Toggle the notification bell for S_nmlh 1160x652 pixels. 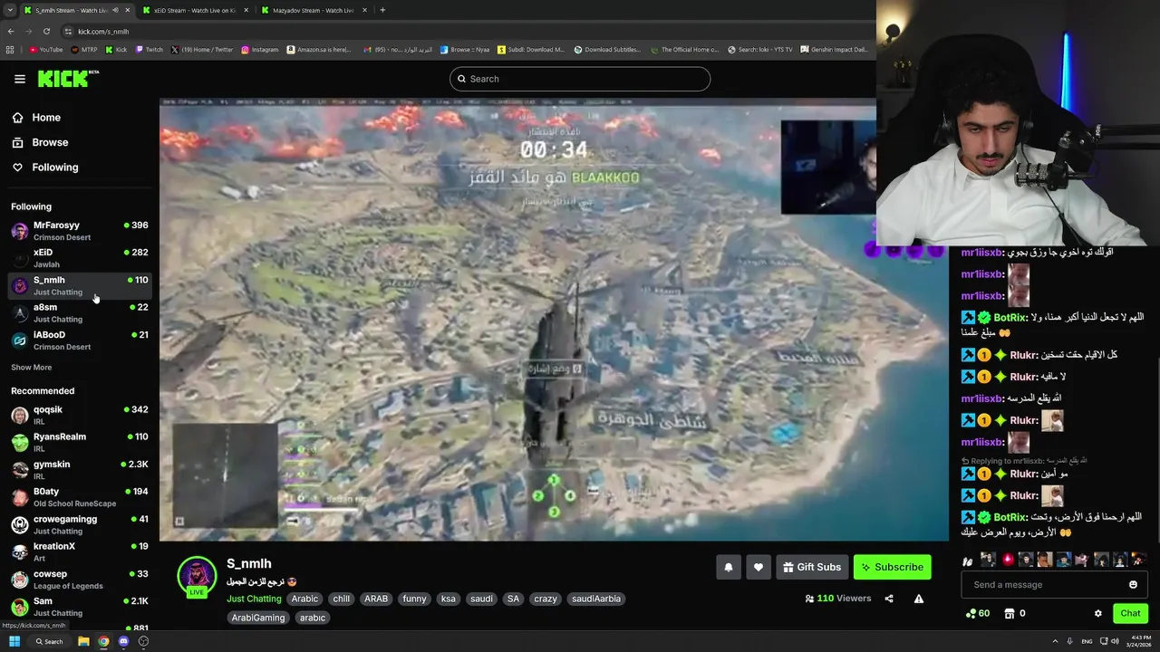(x=729, y=567)
